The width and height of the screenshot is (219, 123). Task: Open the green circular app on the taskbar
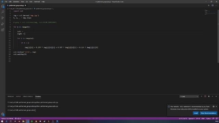(32, 121)
